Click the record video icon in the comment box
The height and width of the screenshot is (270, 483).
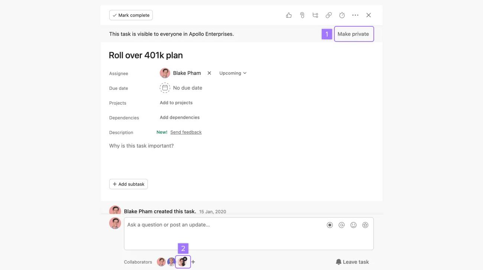(x=330, y=225)
